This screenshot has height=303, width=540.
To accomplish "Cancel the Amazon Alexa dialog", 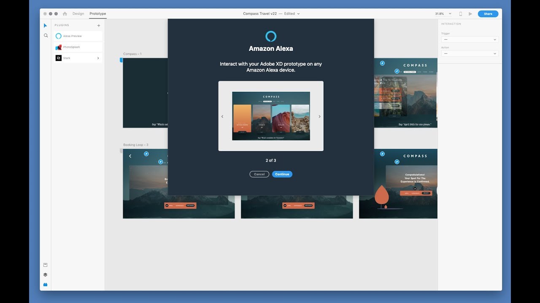I will pos(259,174).
